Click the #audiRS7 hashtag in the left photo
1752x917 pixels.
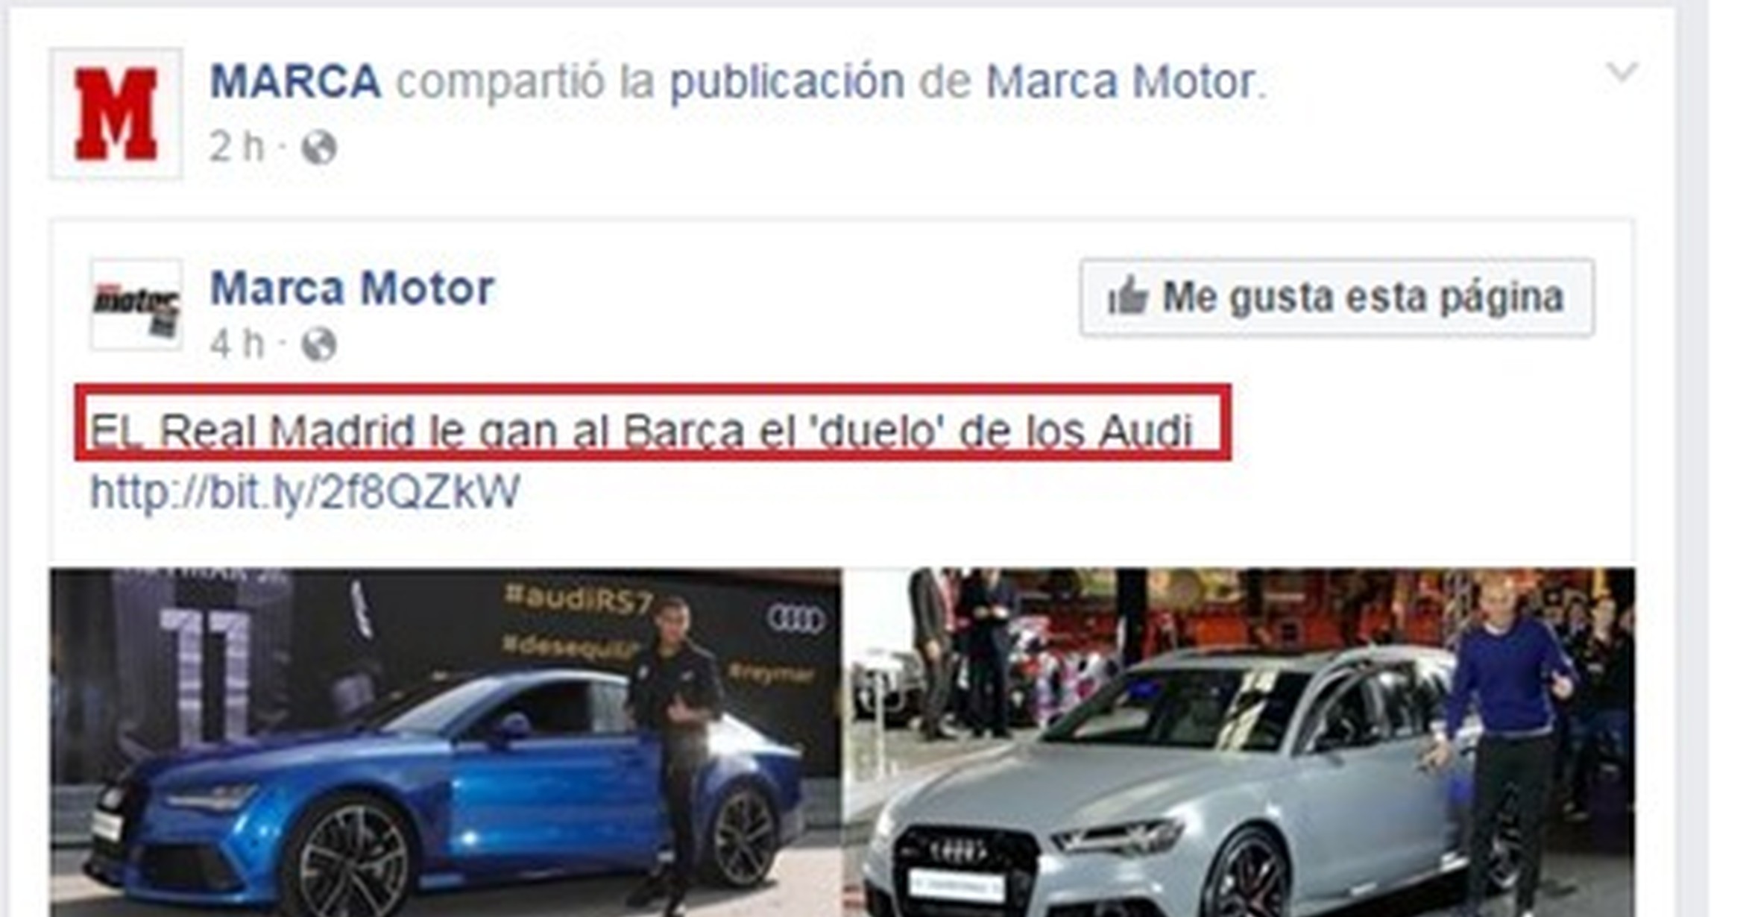pos(579,599)
